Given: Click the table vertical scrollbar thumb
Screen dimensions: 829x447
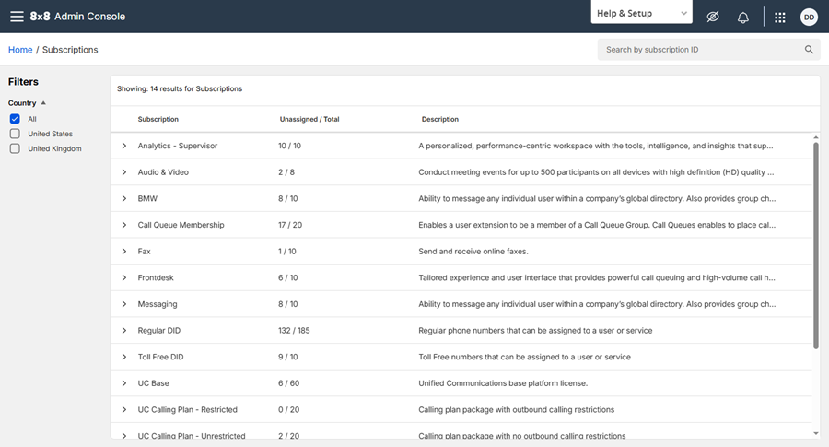Looking at the screenshot, I should [x=816, y=245].
